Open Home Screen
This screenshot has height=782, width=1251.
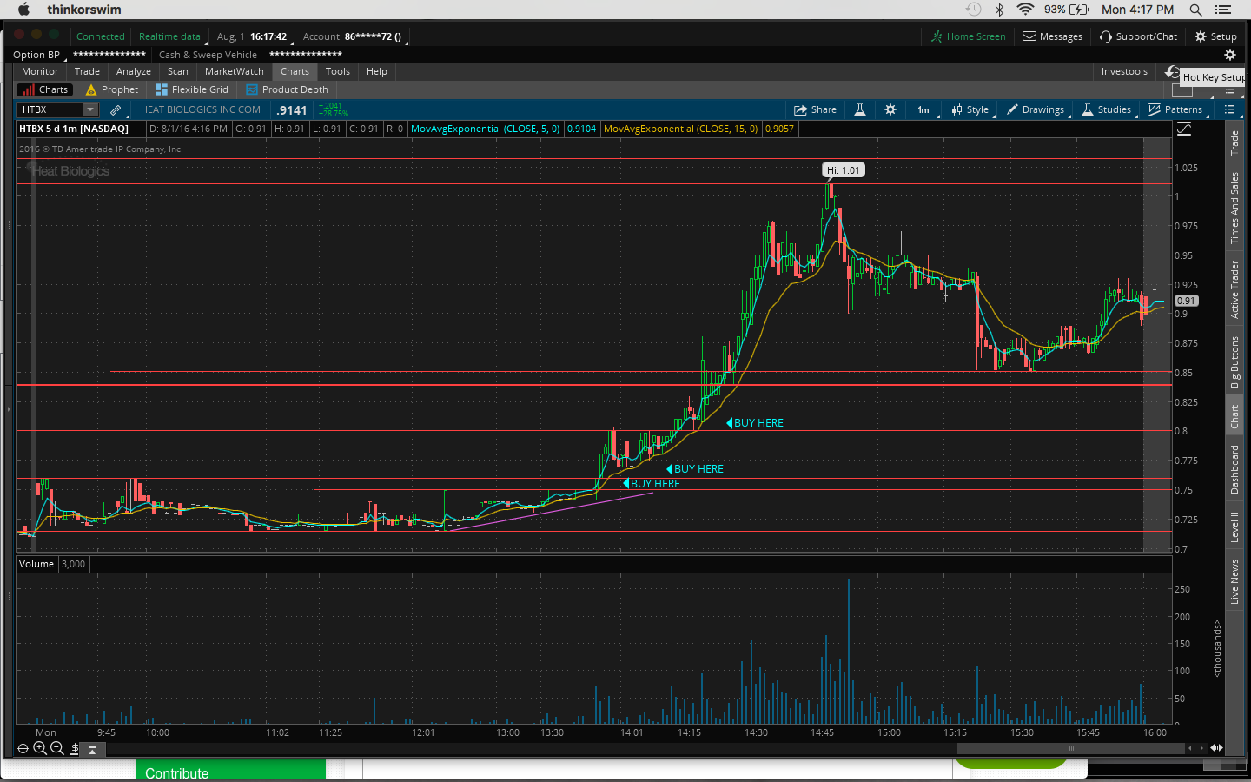tap(968, 36)
